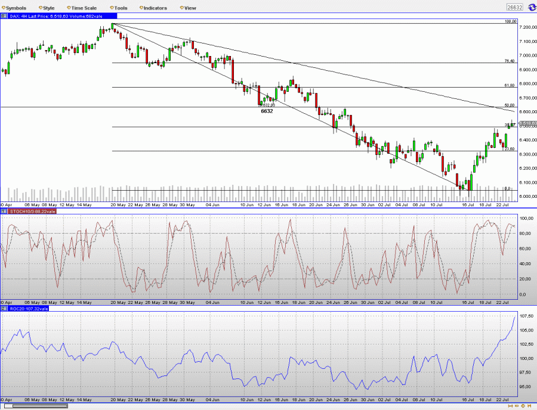Open the Indicators menu
This screenshot has height=410, width=537.
[153, 8]
